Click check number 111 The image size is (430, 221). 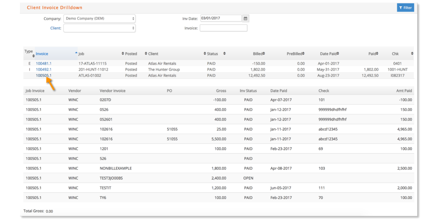click(321, 188)
